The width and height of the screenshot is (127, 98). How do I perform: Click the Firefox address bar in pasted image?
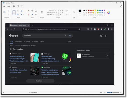pyautogui.click(x=51, y=29)
